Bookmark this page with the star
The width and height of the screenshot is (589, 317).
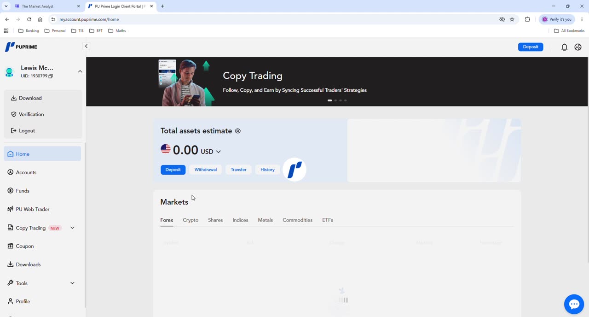click(x=512, y=19)
